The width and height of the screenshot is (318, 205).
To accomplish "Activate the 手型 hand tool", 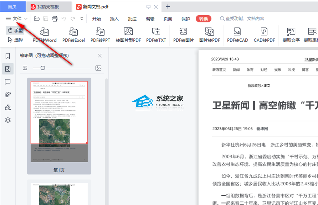I will click(x=15, y=31).
